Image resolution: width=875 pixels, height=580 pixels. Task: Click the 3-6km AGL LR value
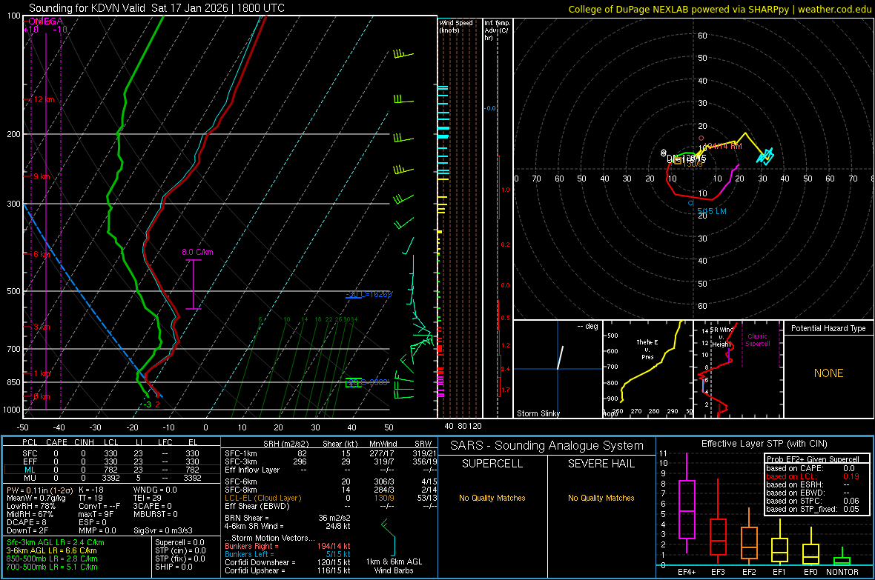click(x=51, y=550)
